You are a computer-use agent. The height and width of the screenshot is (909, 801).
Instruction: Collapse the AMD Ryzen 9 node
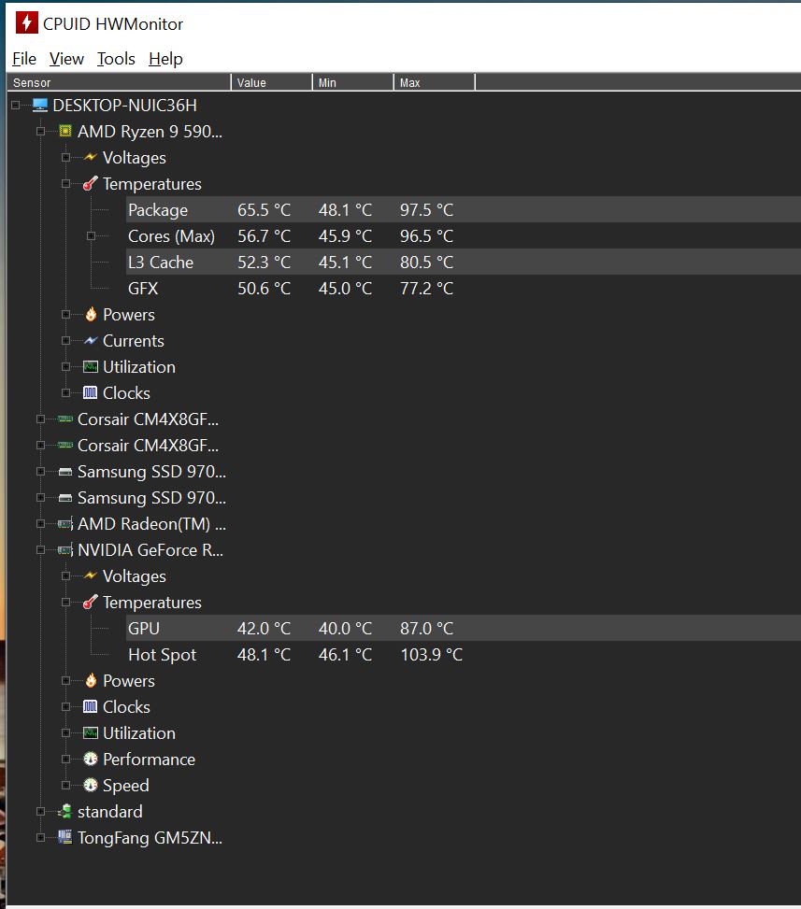click(x=40, y=131)
